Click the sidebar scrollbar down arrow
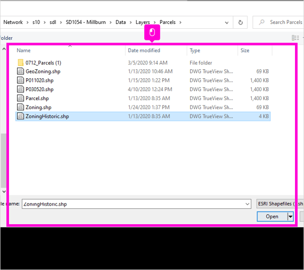Image resolution: width=304 pixels, height=270 pixels. pyautogui.click(x=4, y=192)
